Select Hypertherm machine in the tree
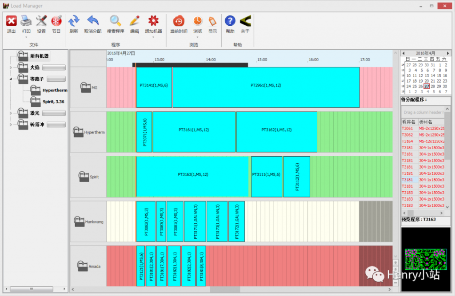The width and height of the screenshot is (455, 296). (54, 91)
